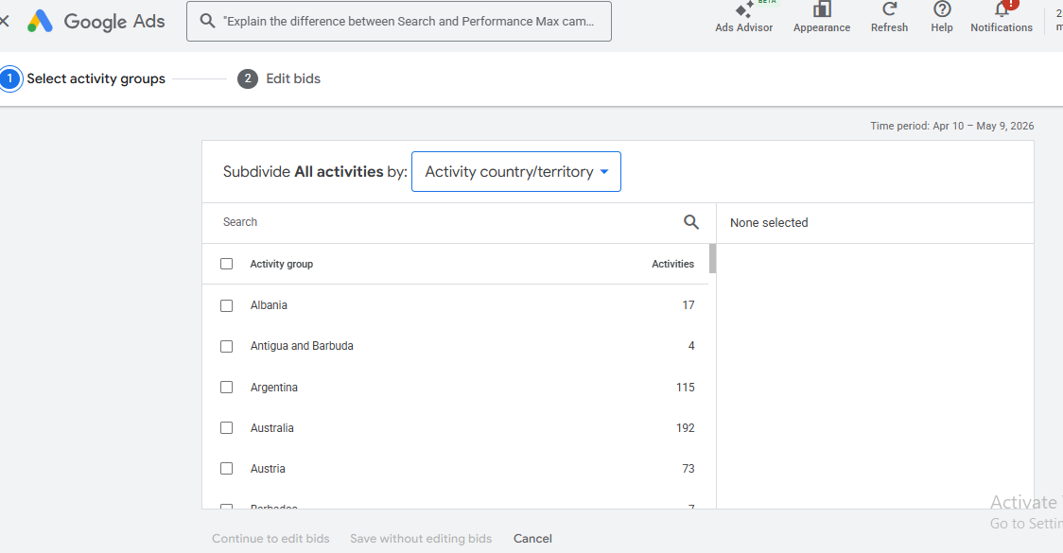This screenshot has width=1063, height=553.
Task: Click Save without editing bids
Action: pyautogui.click(x=421, y=538)
